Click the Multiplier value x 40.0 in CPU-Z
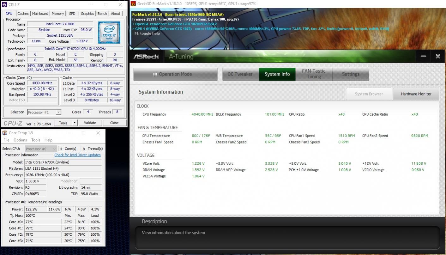Viewport: 446px width, 255px height. 42,89
